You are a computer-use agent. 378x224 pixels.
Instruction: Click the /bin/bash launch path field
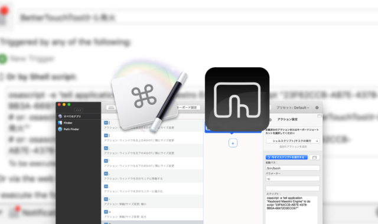point(293,168)
